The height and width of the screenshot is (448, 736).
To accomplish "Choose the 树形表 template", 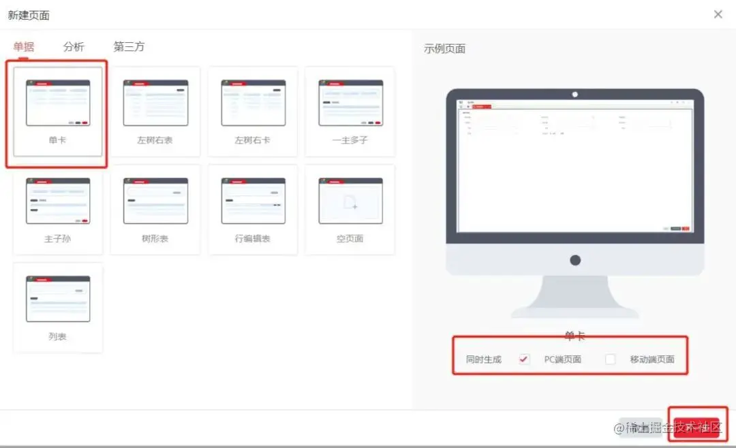I will pyautogui.click(x=155, y=204).
